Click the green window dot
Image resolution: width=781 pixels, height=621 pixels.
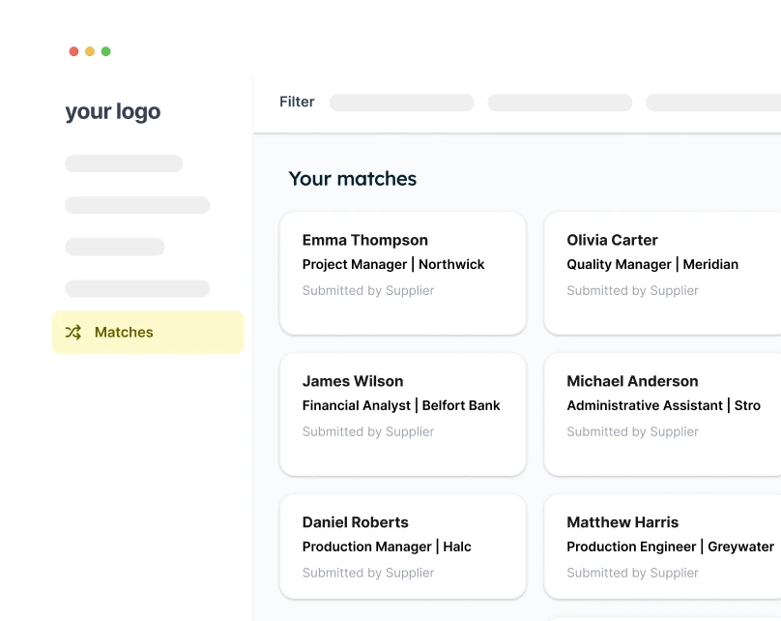click(x=105, y=51)
